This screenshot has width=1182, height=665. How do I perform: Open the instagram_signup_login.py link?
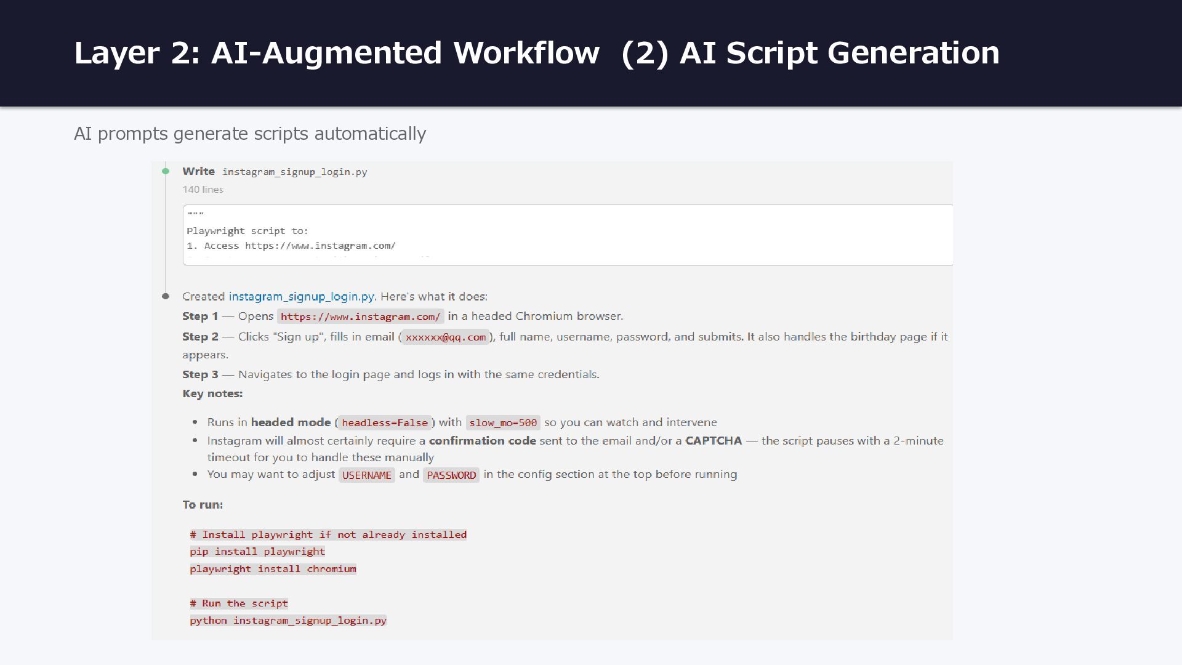301,296
